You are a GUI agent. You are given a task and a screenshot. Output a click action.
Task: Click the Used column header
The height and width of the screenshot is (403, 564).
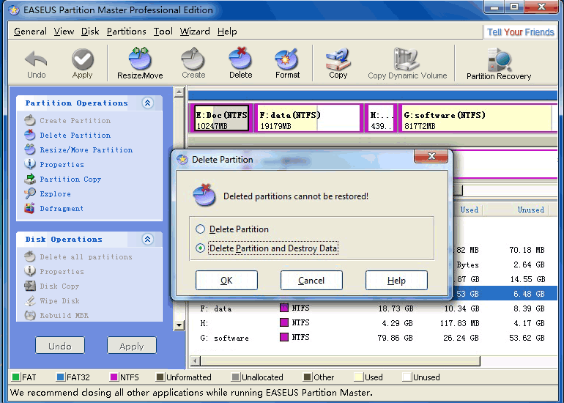coord(469,210)
